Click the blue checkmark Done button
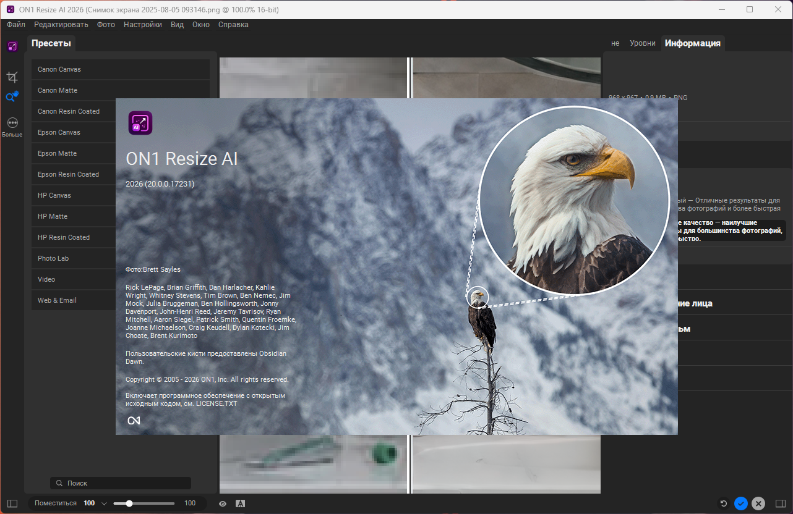Viewport: 793px width, 514px height. point(741,503)
